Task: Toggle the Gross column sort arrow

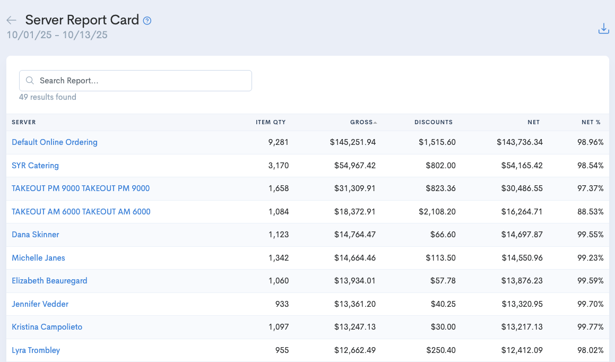Action: coord(375,123)
